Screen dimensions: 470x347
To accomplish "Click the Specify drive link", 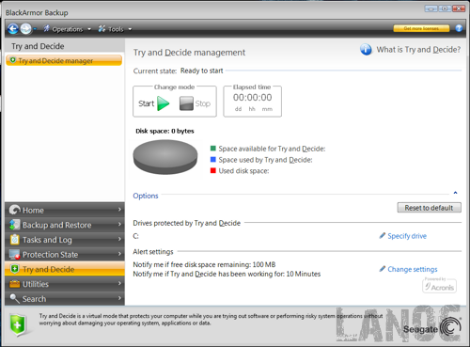I will 407,236.
